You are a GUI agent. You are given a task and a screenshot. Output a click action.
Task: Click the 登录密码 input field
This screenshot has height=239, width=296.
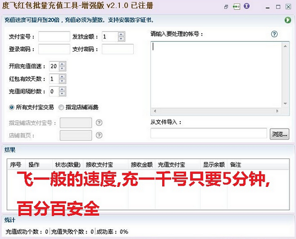pyautogui.click(x=54, y=49)
